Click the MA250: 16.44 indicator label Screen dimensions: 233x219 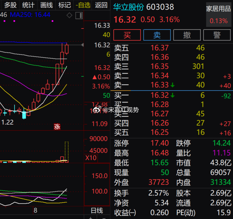30,15
